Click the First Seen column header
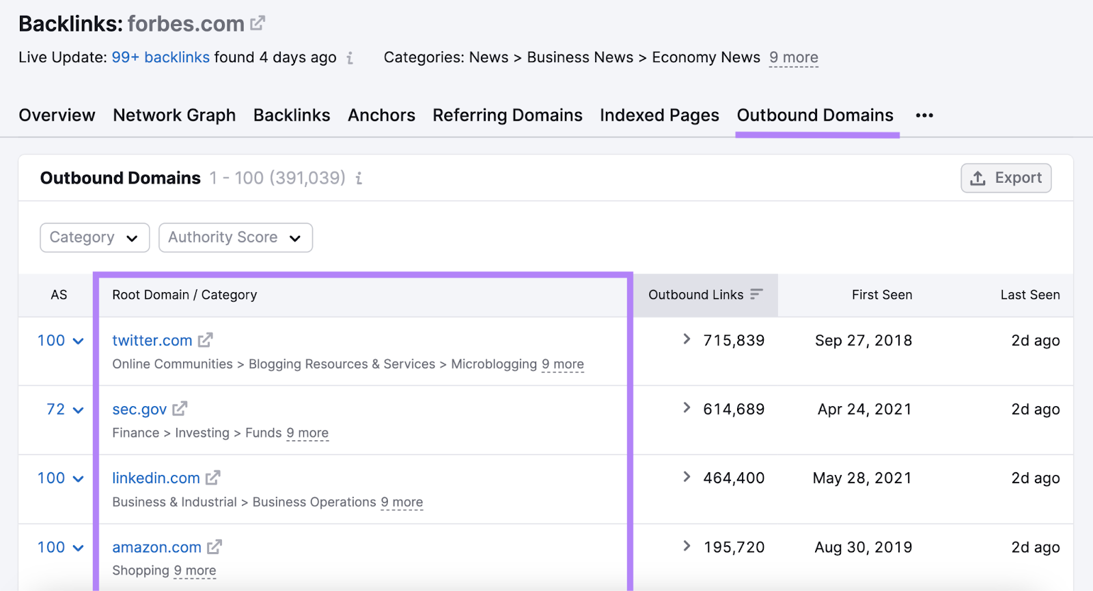 (x=881, y=295)
